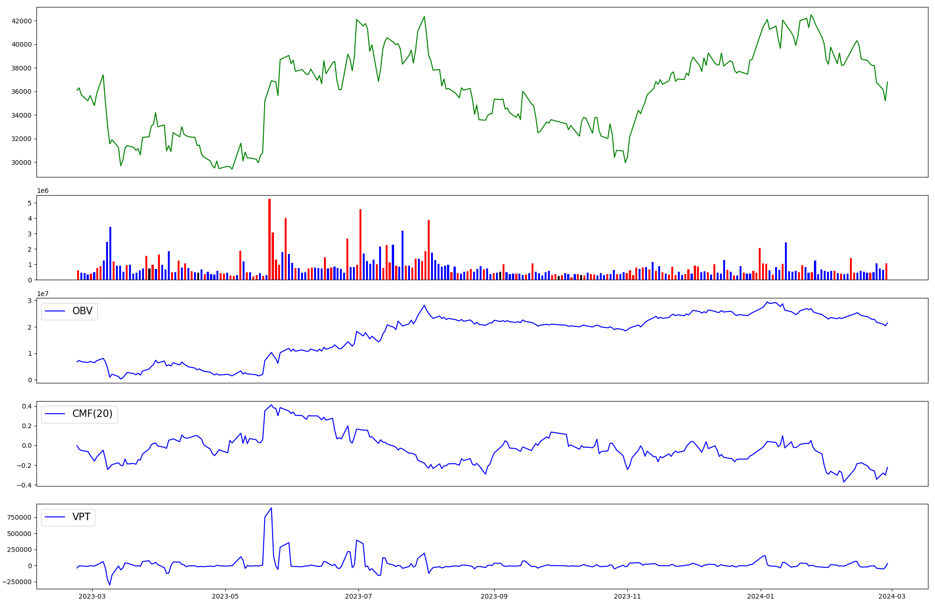935x607 pixels.
Task: Click the 2024-03 x-axis date label
Action: point(892,596)
